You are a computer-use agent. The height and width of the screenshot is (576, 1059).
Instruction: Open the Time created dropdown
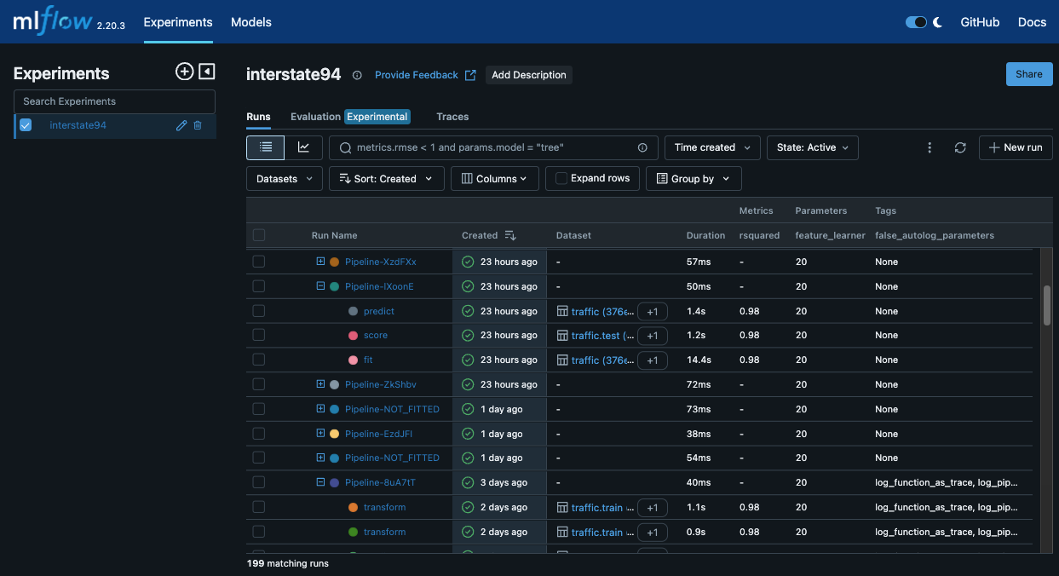point(712,147)
